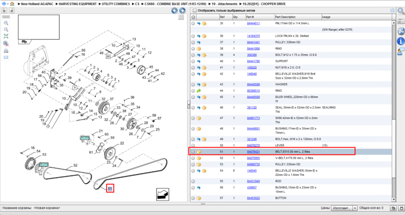405x215 pixels.
Task: Clear selected callouts in diagram toolbar
Action: [x=6, y=44]
